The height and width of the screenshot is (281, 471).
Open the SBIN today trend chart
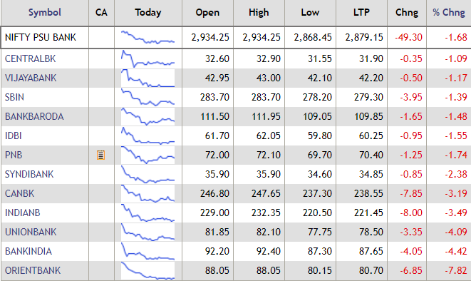click(147, 97)
